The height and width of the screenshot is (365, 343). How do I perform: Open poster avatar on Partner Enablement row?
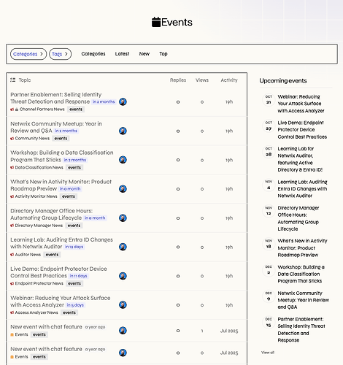123,101
